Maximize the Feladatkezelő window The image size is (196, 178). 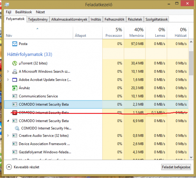(177, 4)
